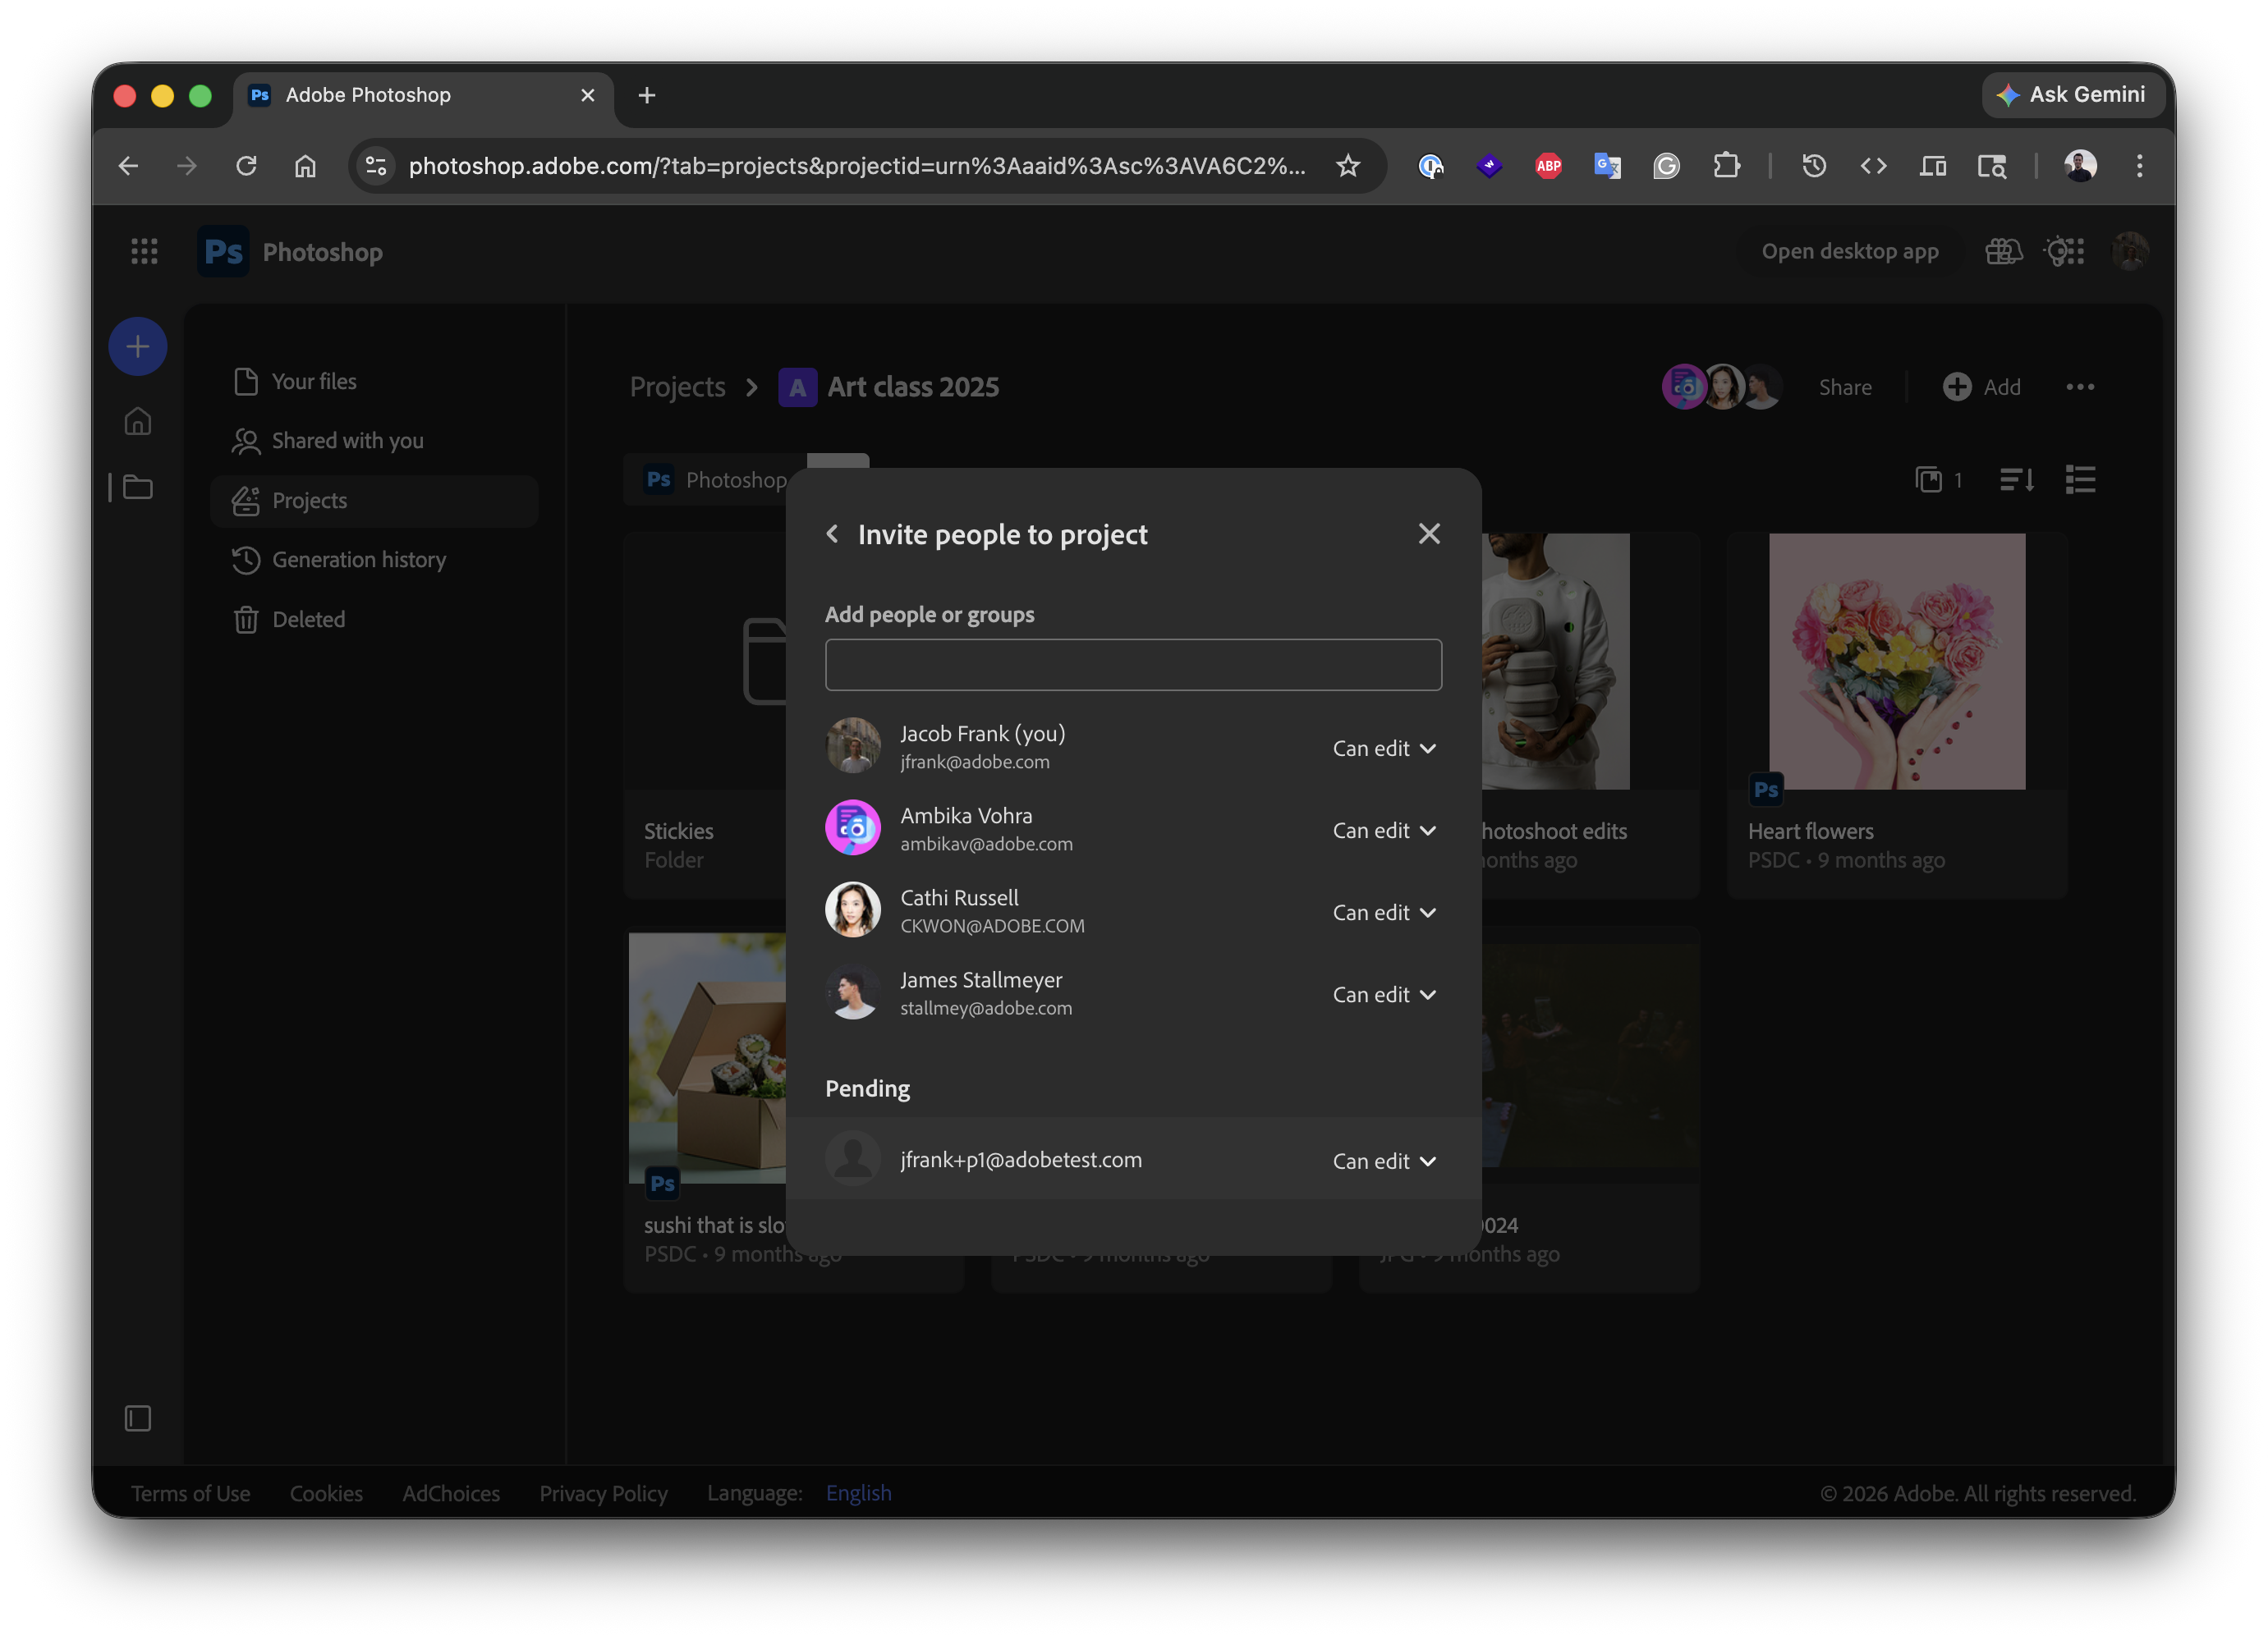The image size is (2268, 1640).
Task: Open Ambika Vohra's Can edit permission dropdown
Action: point(1384,831)
